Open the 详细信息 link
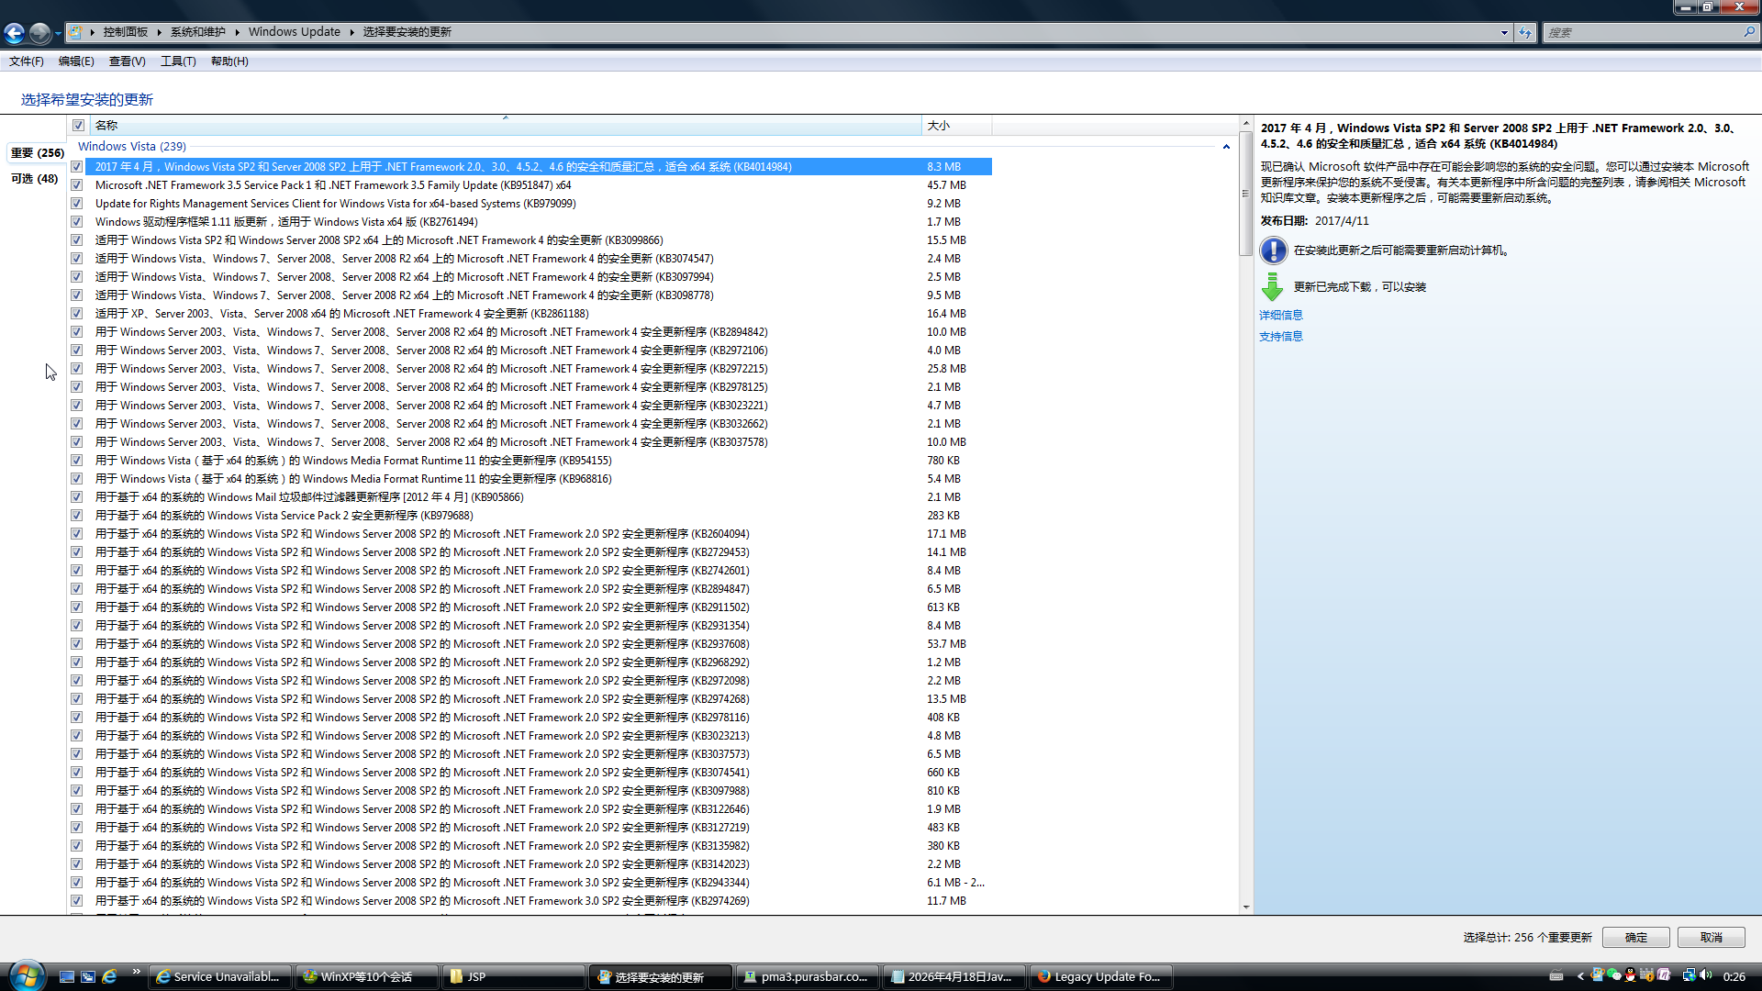The height and width of the screenshot is (991, 1762). 1280,315
